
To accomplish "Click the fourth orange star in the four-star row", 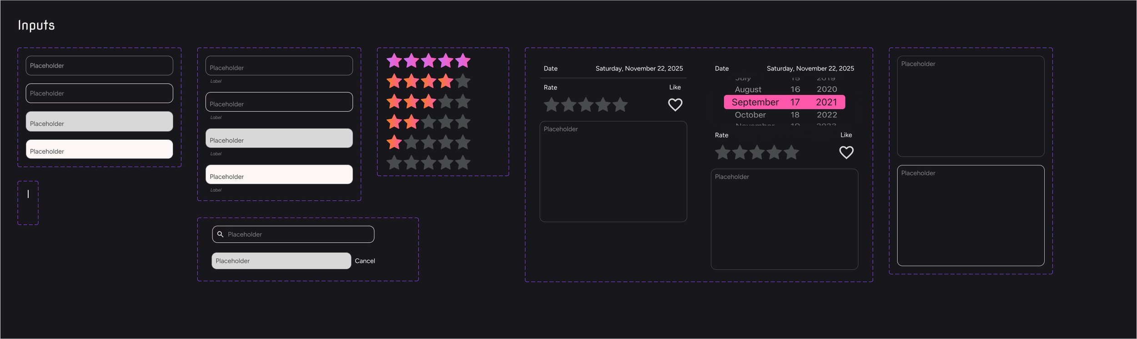I will point(446,81).
